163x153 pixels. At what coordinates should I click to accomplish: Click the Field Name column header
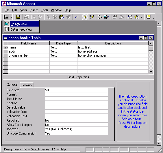29,43
